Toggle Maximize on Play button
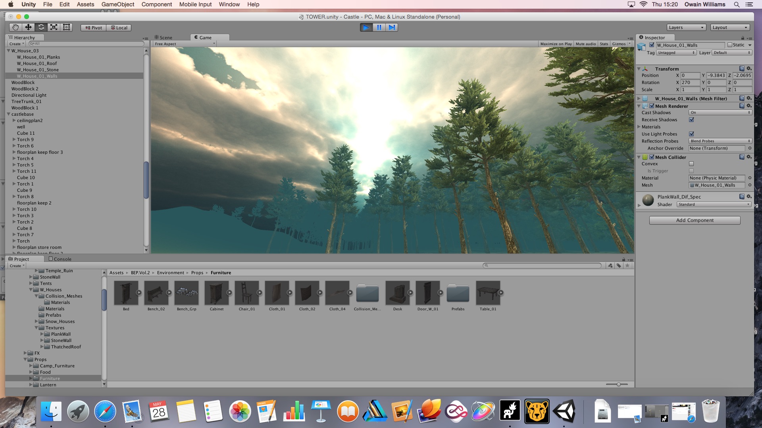This screenshot has height=428, width=762. (x=556, y=44)
